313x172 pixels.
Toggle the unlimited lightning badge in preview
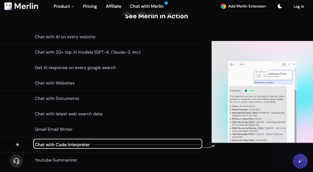242,64
